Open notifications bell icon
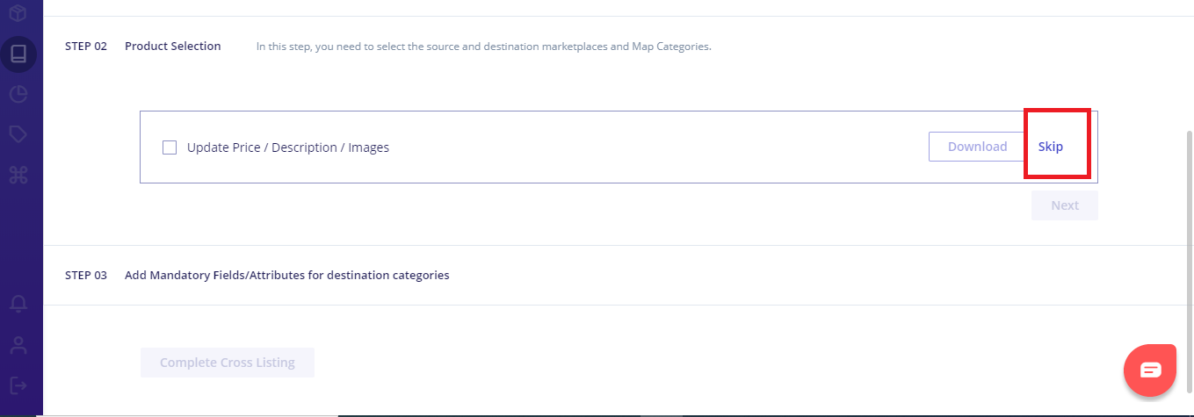Image resolution: width=1194 pixels, height=417 pixels. (18, 304)
